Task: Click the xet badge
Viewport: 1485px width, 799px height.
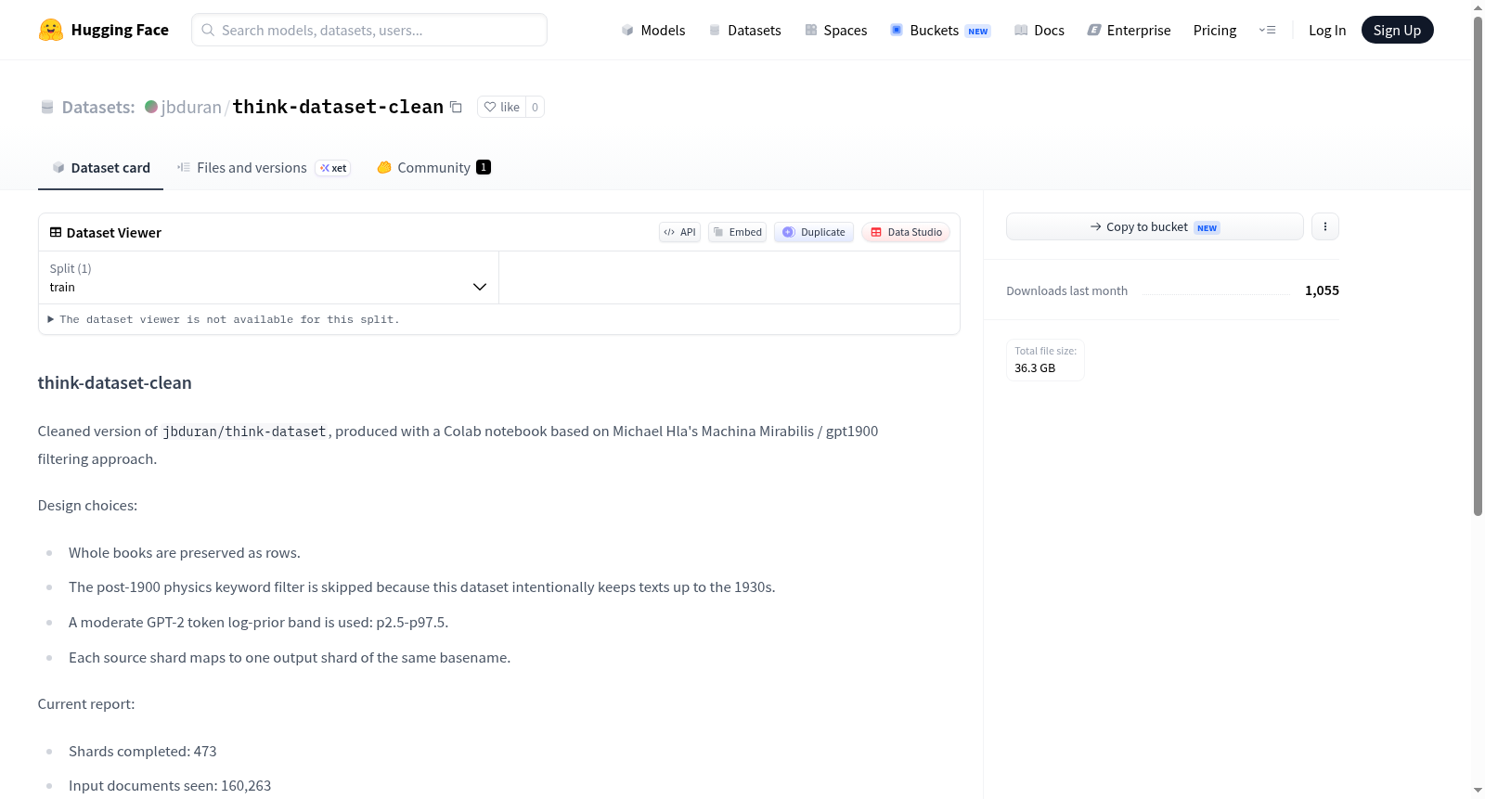Action: 333,168
